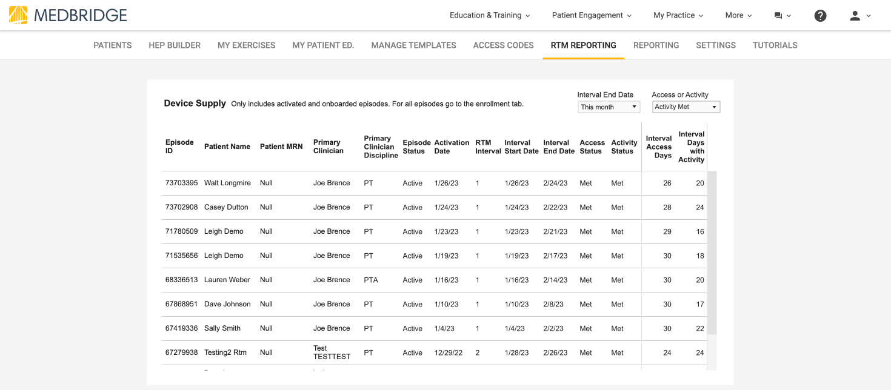Open the account profile icon
The width and height of the screenshot is (891, 390).
point(855,16)
